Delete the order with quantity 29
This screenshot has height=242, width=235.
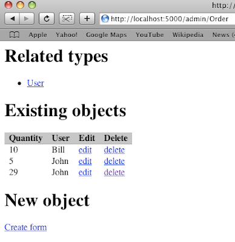coord(114,172)
